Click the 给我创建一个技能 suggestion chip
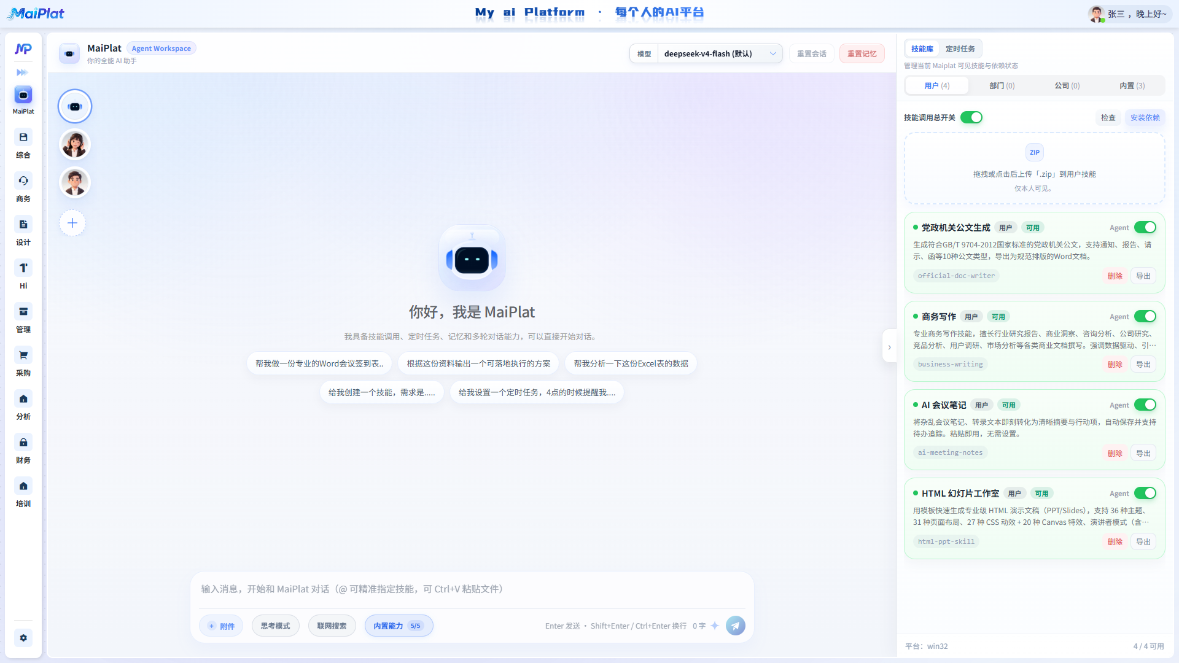The width and height of the screenshot is (1179, 663). click(x=381, y=392)
